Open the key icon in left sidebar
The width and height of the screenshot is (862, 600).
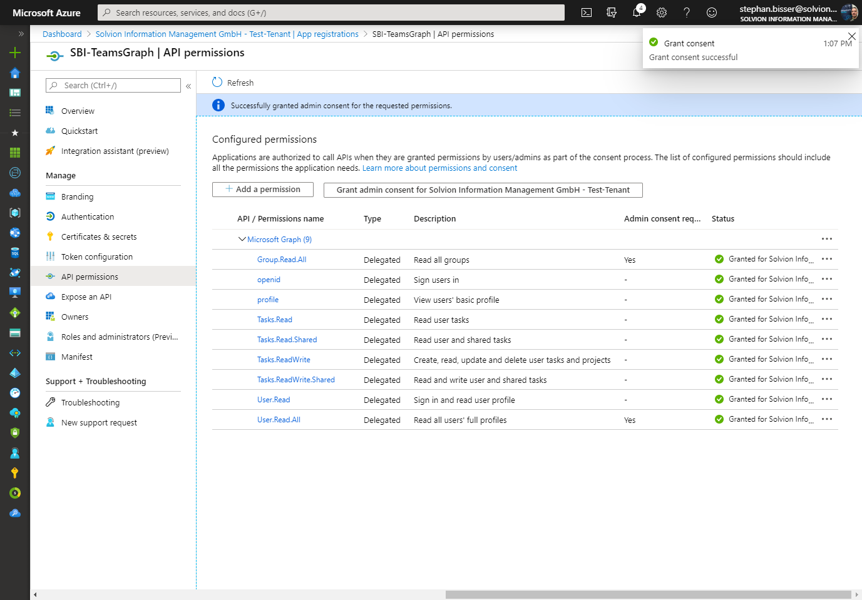pyautogui.click(x=15, y=473)
